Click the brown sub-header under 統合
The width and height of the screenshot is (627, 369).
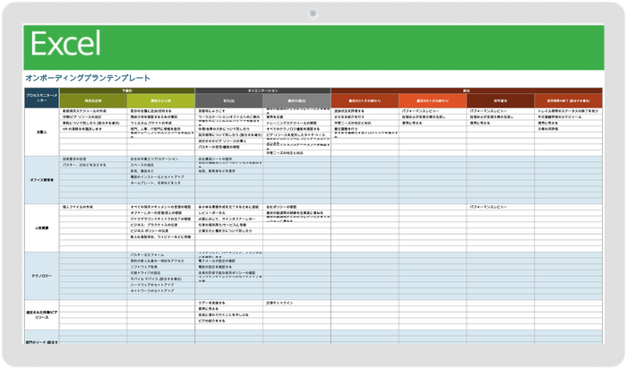tap(500, 101)
